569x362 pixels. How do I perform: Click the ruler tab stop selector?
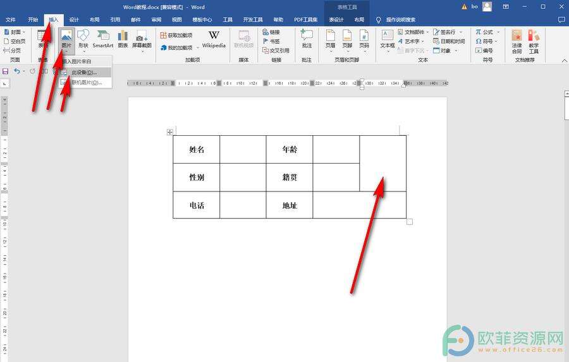pos(4,83)
